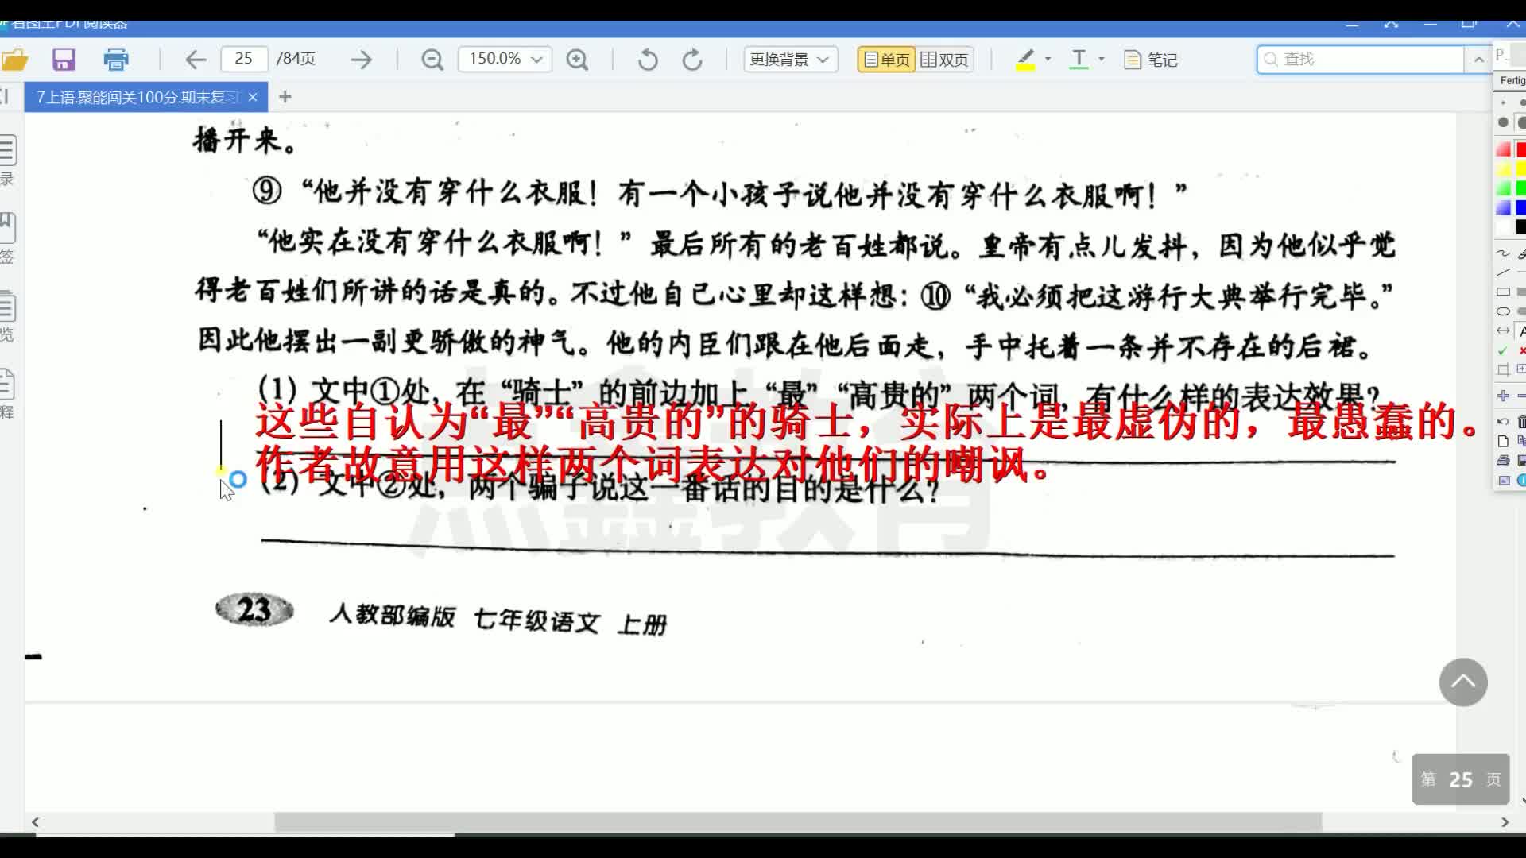The height and width of the screenshot is (858, 1526).
Task: Pick the light blue swatch in pen palette
Action: coord(1503,207)
